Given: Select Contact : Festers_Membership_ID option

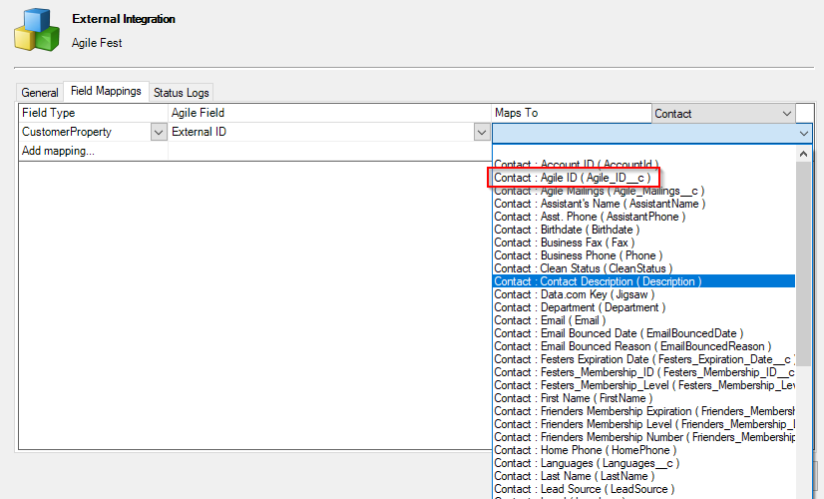Looking at the screenshot, I should pyautogui.click(x=643, y=372).
